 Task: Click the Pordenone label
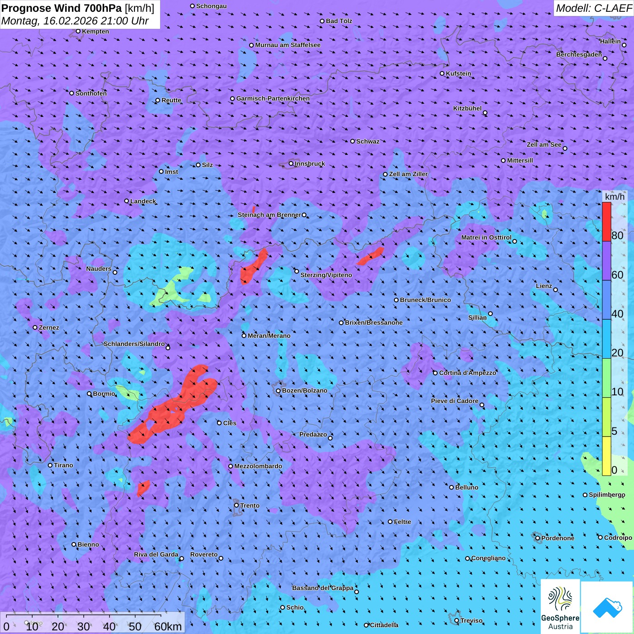[x=558, y=538]
